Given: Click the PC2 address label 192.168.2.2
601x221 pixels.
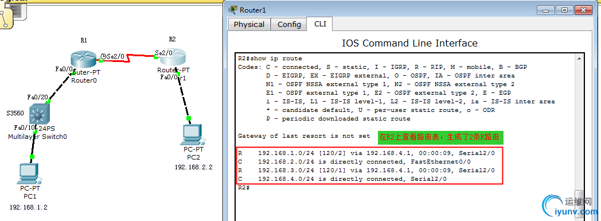Looking at the screenshot, I should click(x=194, y=167).
